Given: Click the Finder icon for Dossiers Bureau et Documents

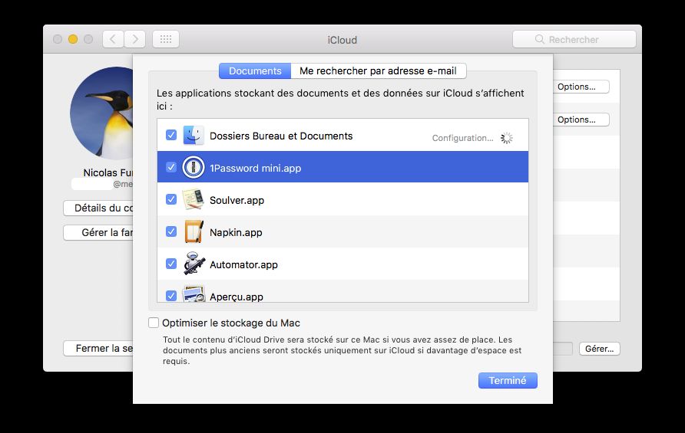Looking at the screenshot, I should (x=193, y=135).
